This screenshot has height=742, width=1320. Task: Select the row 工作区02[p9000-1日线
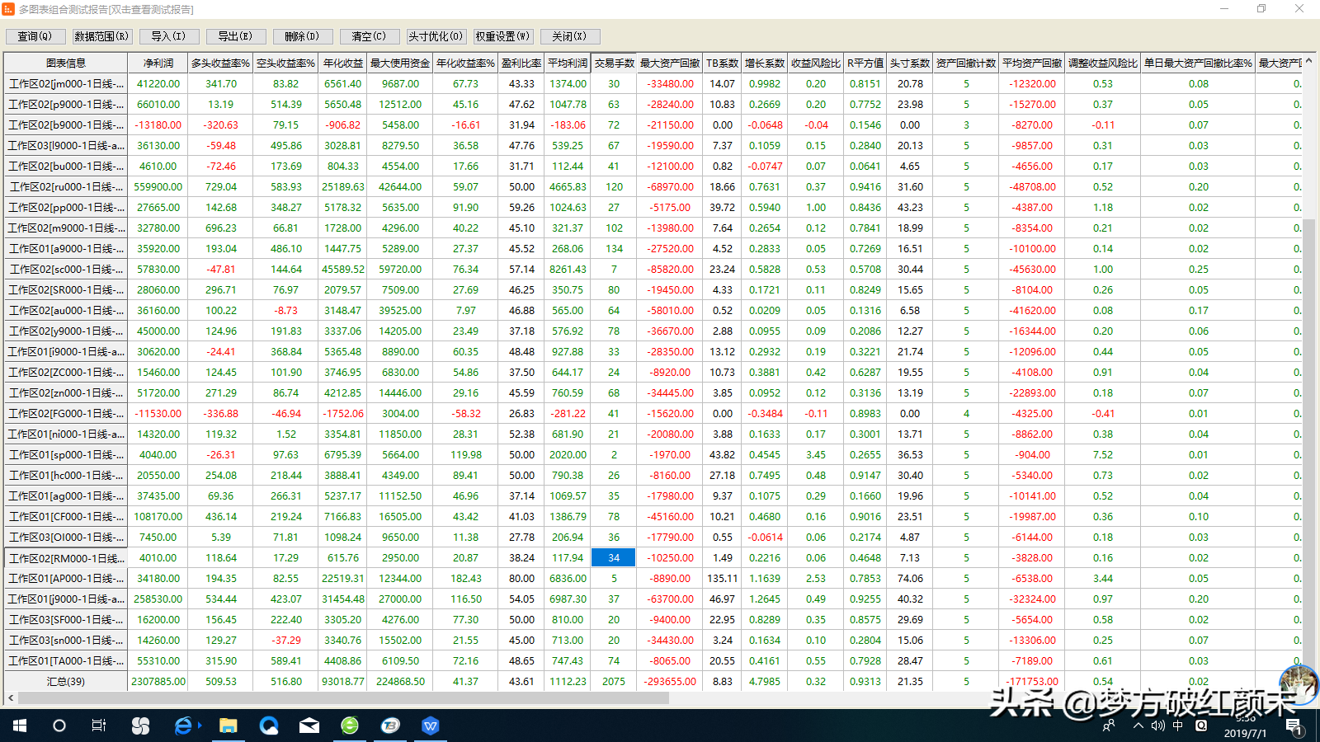(x=66, y=104)
